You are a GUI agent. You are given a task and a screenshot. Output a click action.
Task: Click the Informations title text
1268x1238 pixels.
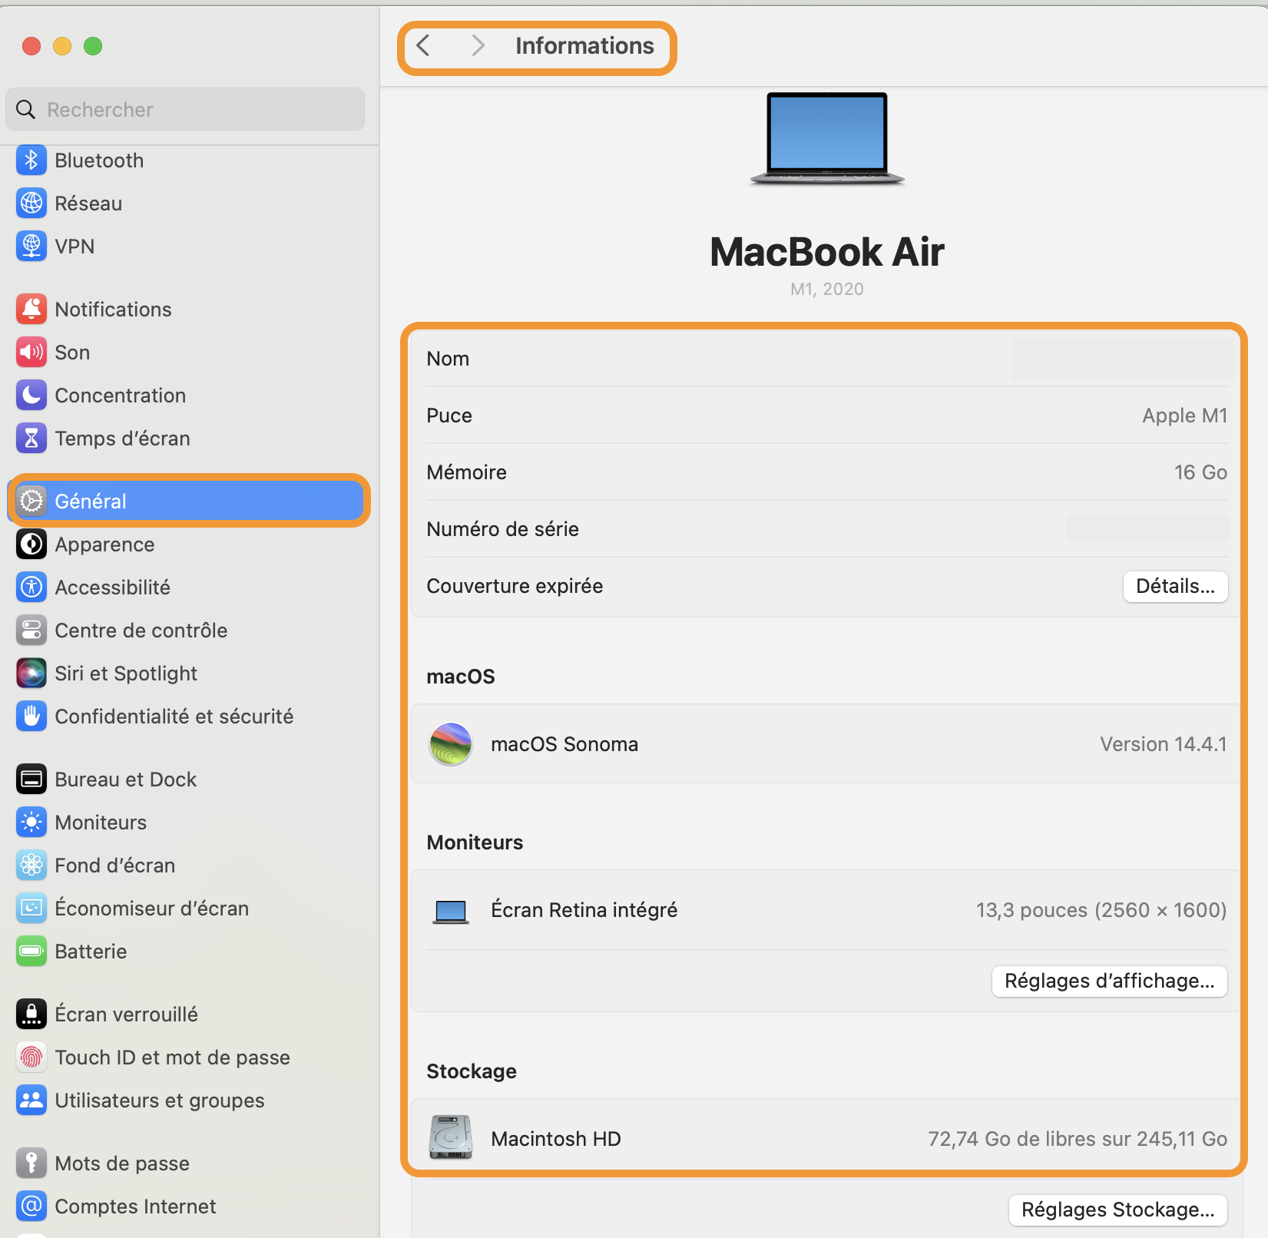pyautogui.click(x=584, y=45)
